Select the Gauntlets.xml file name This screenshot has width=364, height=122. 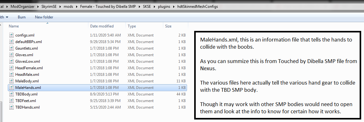pos(27,48)
